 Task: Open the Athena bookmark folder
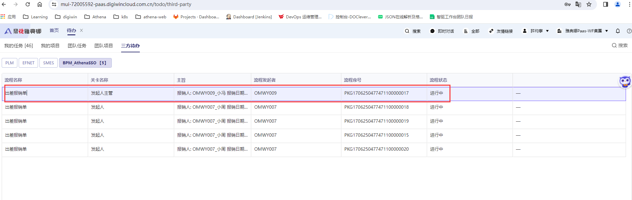click(x=95, y=17)
